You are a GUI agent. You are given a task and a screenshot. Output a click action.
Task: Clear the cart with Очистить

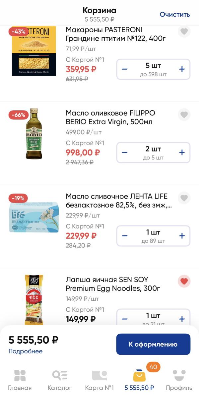coord(175,14)
